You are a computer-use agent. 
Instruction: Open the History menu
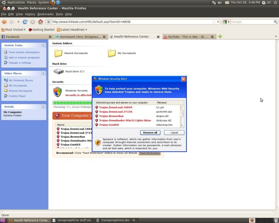30,14
